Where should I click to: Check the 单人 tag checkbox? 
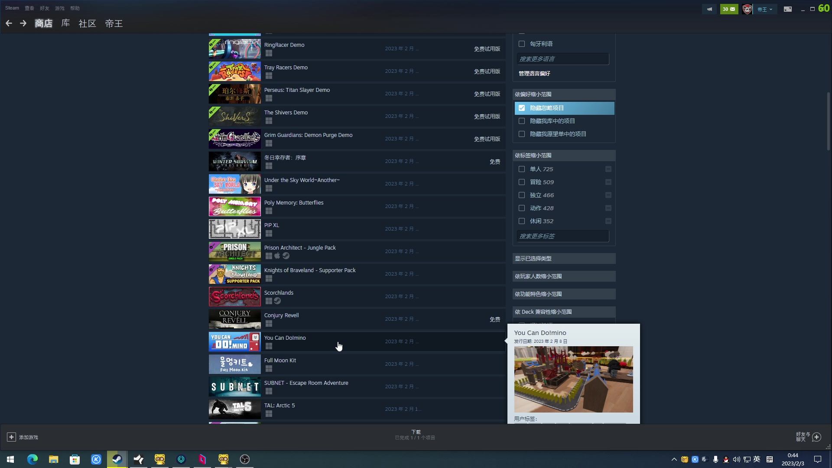click(x=522, y=169)
